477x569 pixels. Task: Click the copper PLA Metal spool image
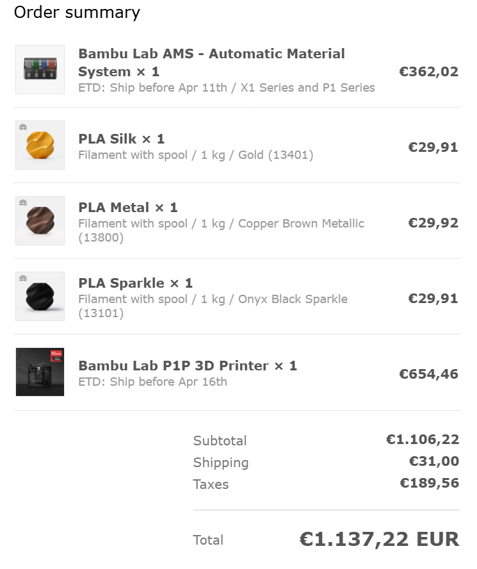pos(40,222)
